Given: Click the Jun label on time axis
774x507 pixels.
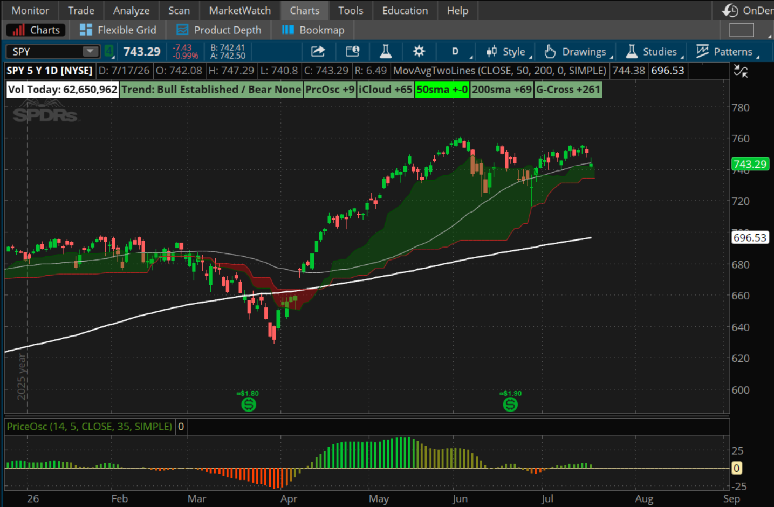Looking at the screenshot, I should [460, 499].
